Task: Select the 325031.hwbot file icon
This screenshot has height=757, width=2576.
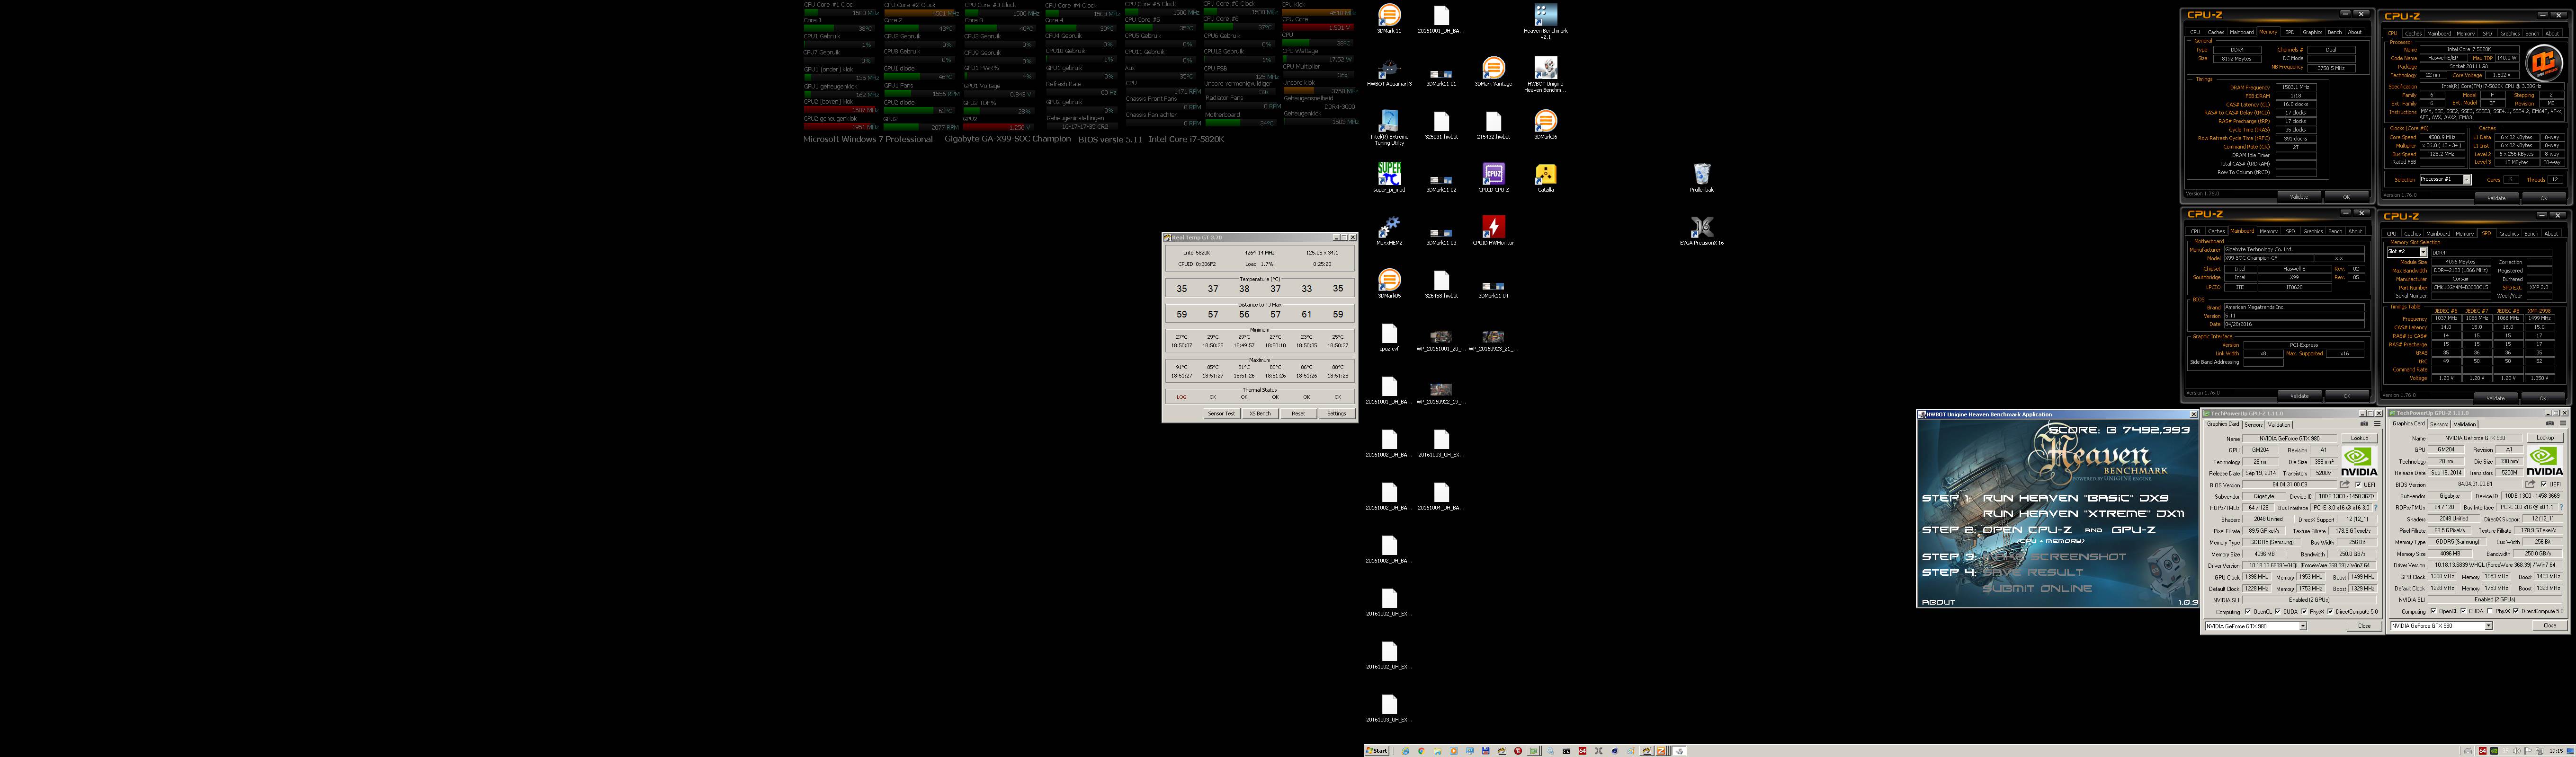Action: pos(1441,125)
